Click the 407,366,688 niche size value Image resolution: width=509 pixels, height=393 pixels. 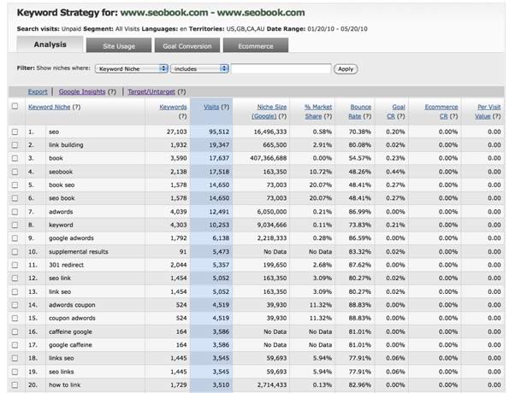coord(269,158)
